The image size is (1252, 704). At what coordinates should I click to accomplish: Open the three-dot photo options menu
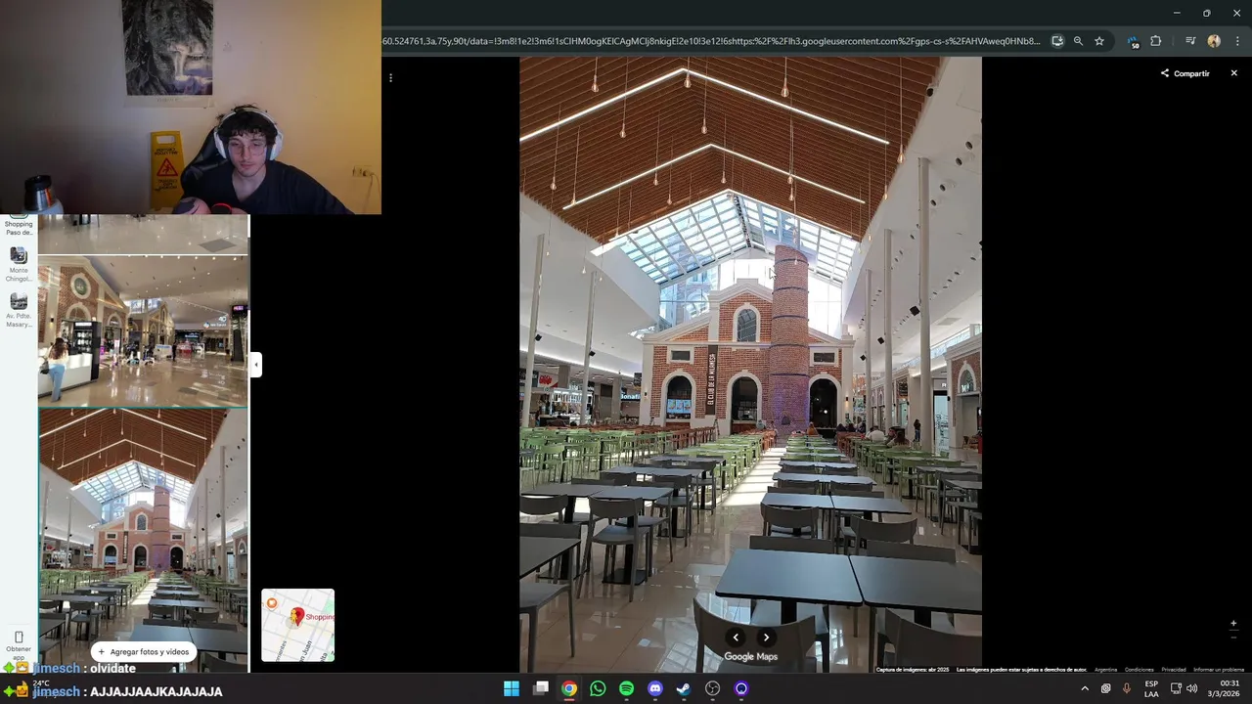coord(390,77)
